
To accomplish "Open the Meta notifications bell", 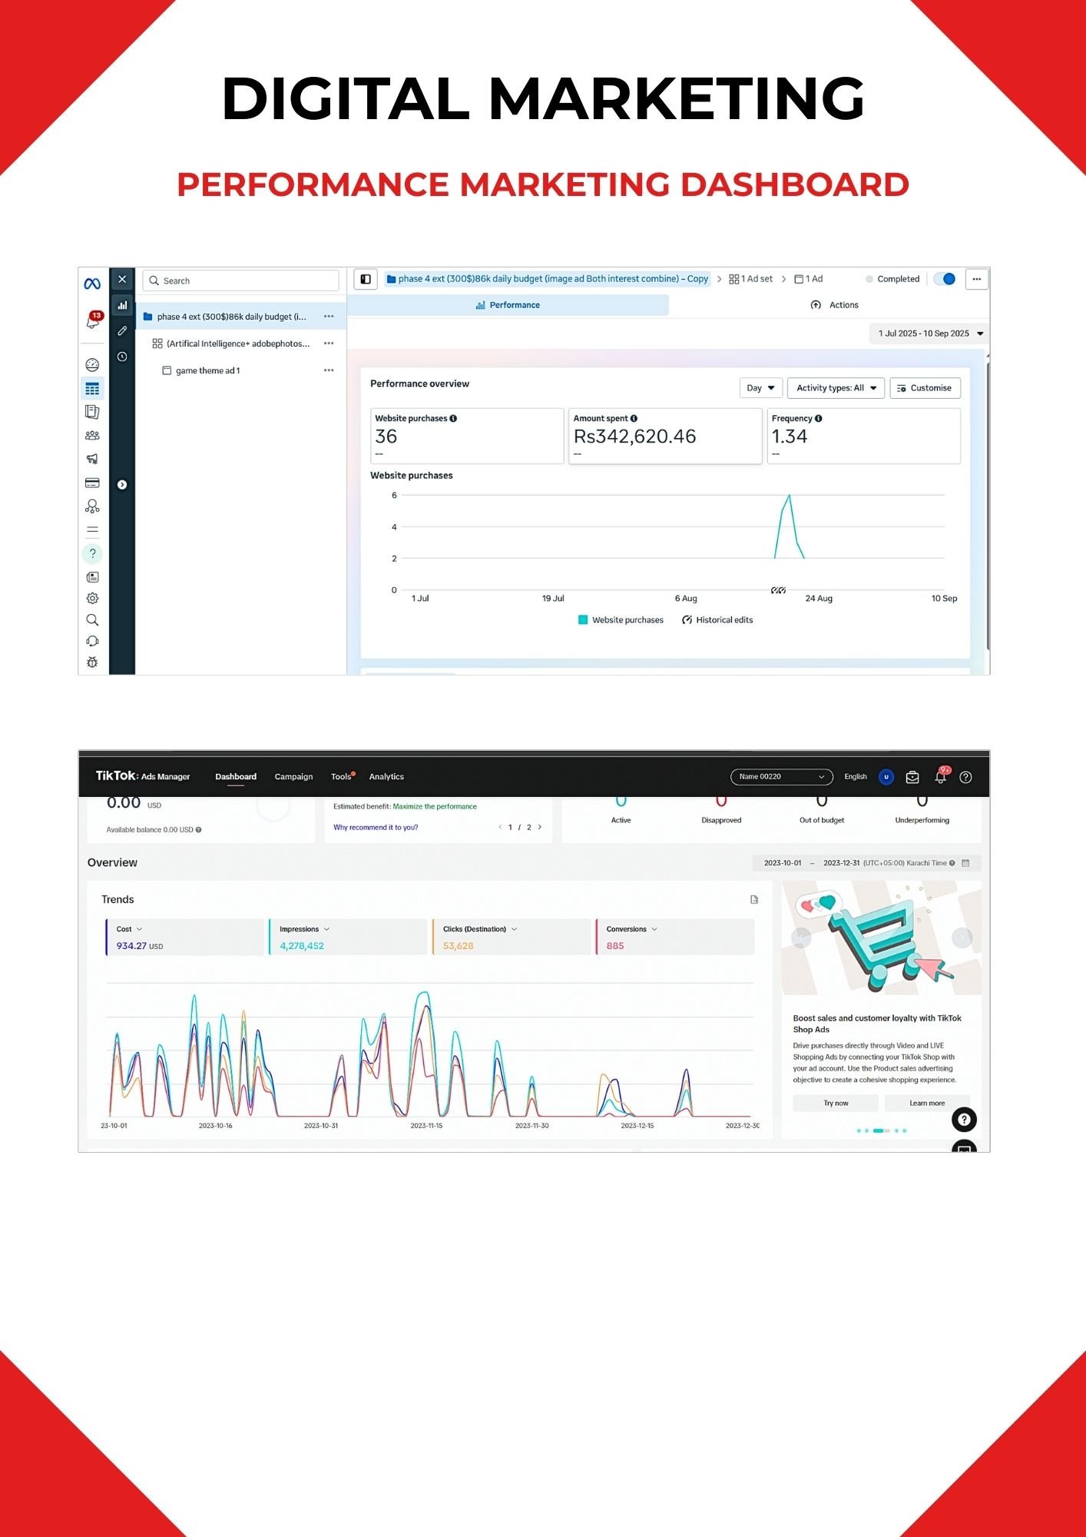I will coord(93,321).
